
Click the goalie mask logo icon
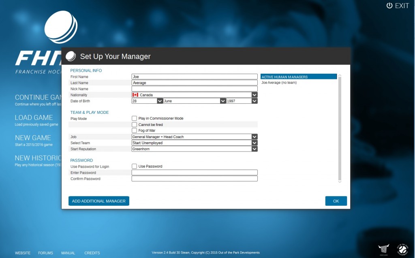coord(383,249)
